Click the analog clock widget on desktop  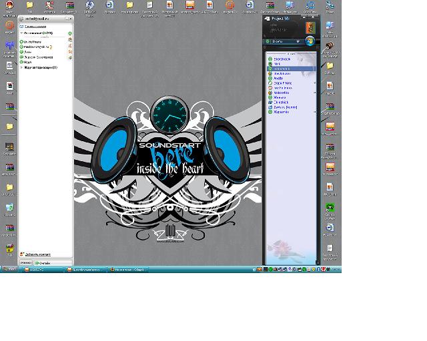[169, 115]
